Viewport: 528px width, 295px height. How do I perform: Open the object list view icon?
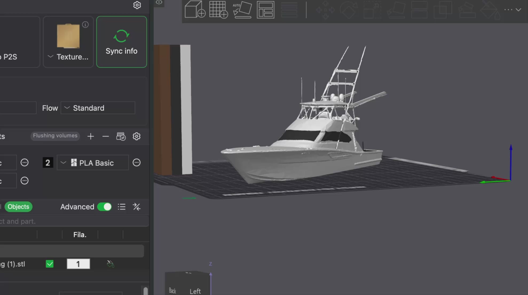tap(121, 207)
